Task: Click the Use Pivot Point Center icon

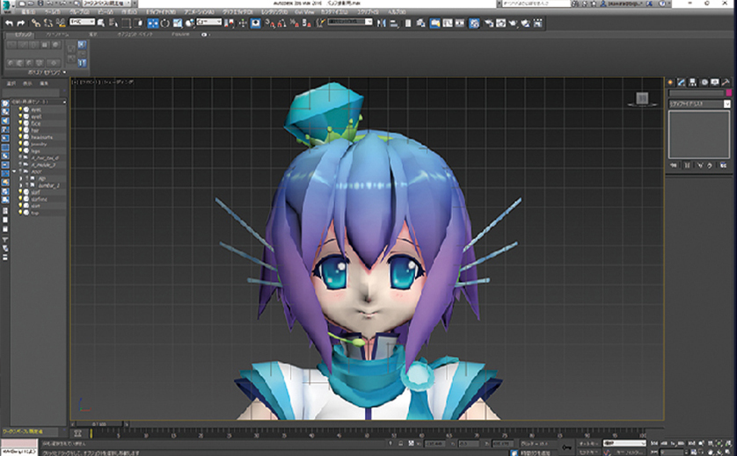Action: click(230, 23)
